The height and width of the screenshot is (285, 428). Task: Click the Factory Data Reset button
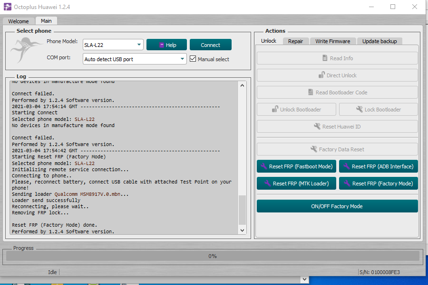pos(337,149)
